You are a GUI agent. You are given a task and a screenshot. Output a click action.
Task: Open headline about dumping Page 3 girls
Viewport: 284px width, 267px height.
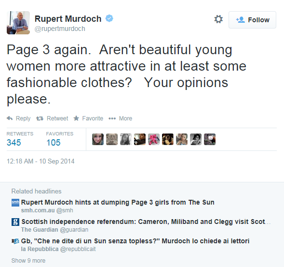[118, 202]
